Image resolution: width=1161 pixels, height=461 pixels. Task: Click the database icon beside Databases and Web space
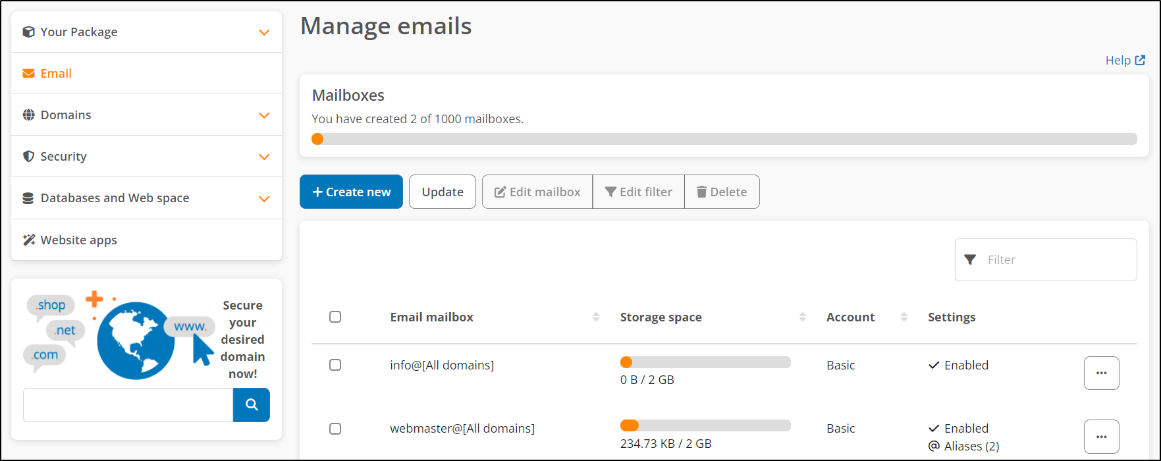pos(27,197)
